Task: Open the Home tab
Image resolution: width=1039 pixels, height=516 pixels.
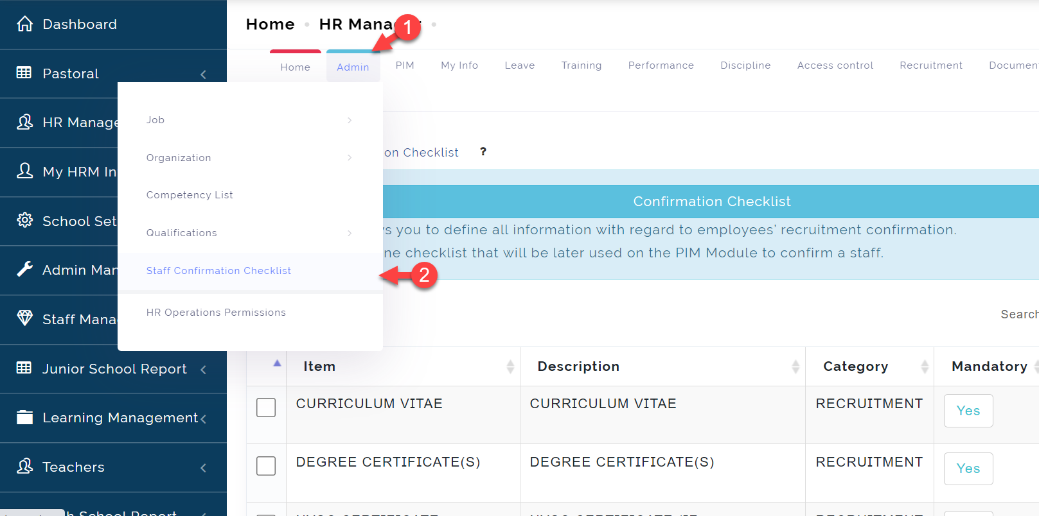Action: (x=296, y=67)
